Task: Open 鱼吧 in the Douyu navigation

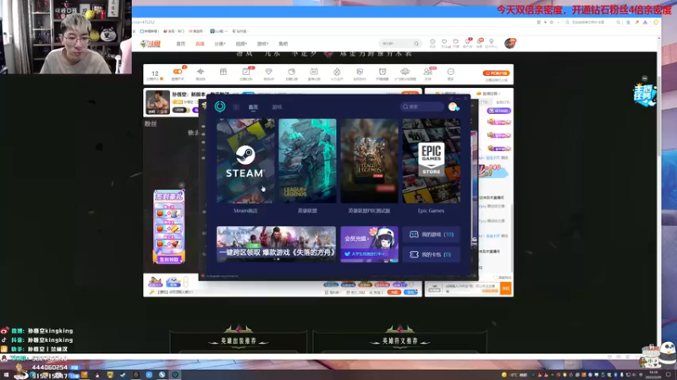Action: tap(283, 44)
